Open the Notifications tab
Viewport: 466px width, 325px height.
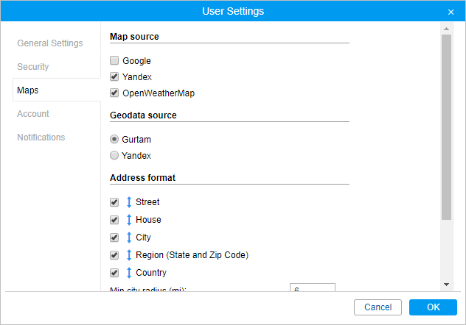[x=41, y=137]
